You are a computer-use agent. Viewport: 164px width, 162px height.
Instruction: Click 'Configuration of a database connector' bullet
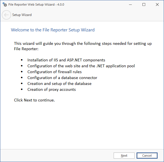pyautogui.click(x=62, y=78)
